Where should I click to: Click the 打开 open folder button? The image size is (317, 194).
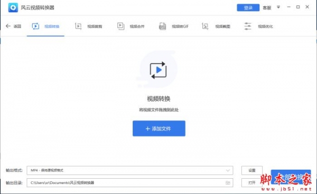[x=252, y=183]
